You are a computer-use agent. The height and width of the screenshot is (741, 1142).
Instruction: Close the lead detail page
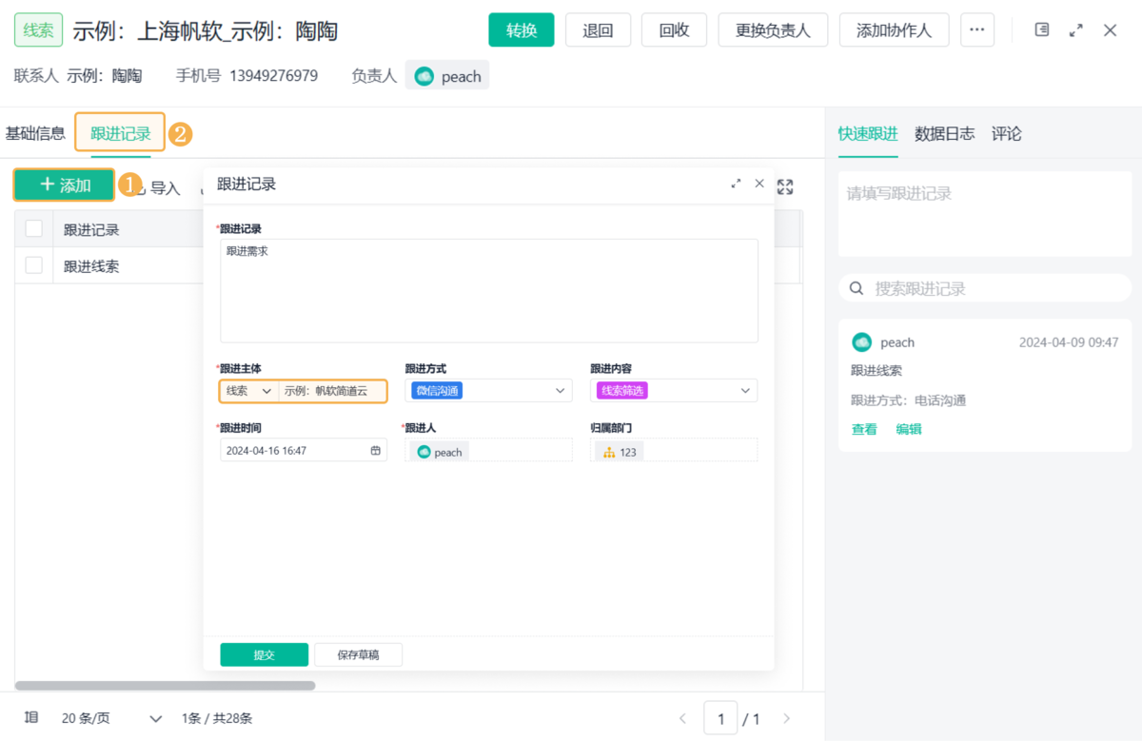coord(1111,30)
